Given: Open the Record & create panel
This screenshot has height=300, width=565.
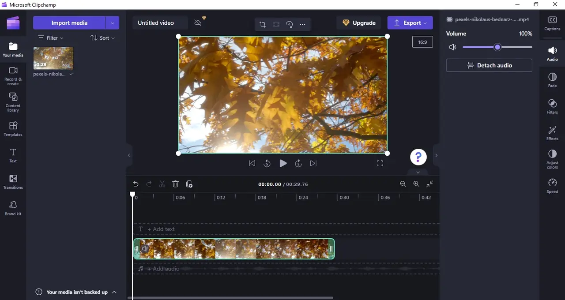Looking at the screenshot, I should 13,76.
